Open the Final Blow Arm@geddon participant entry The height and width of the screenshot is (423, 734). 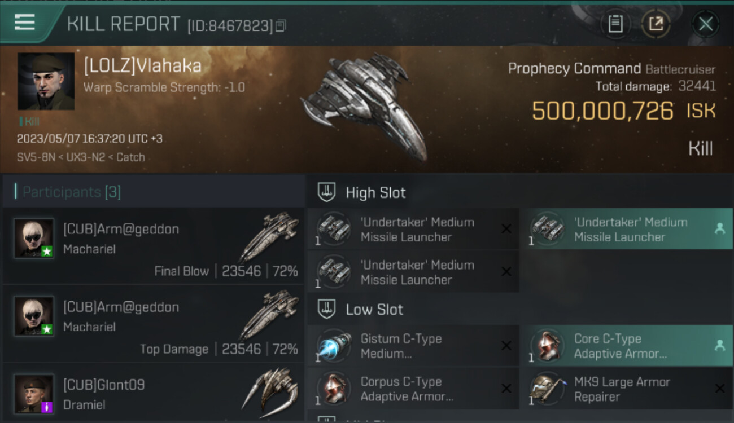[x=154, y=246]
